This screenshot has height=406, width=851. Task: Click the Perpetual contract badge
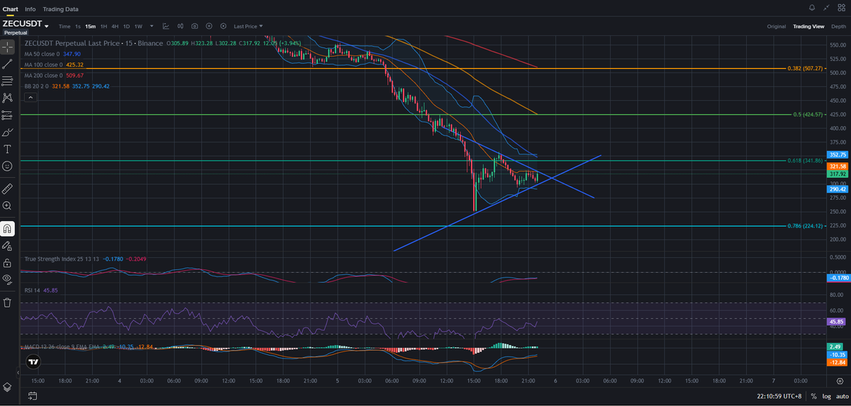tap(16, 33)
